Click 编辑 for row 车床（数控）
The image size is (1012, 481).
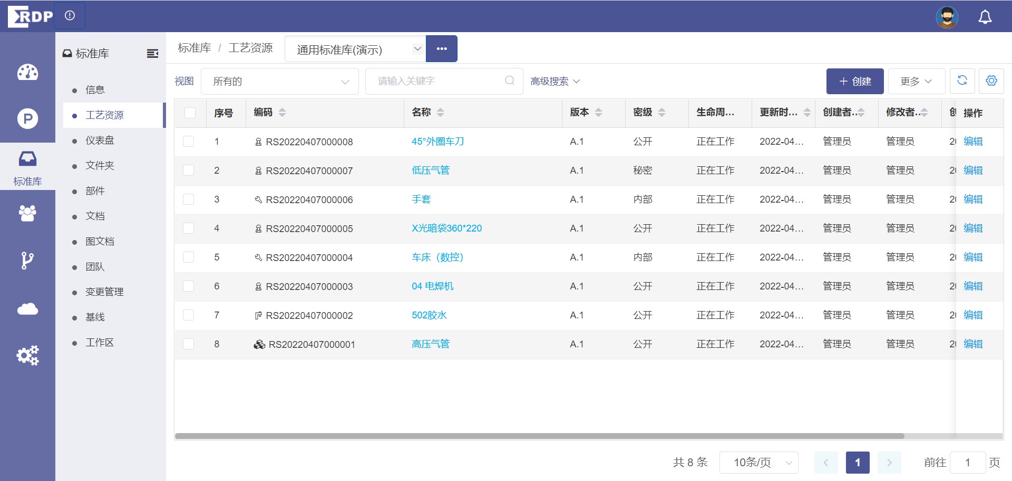pyautogui.click(x=973, y=257)
